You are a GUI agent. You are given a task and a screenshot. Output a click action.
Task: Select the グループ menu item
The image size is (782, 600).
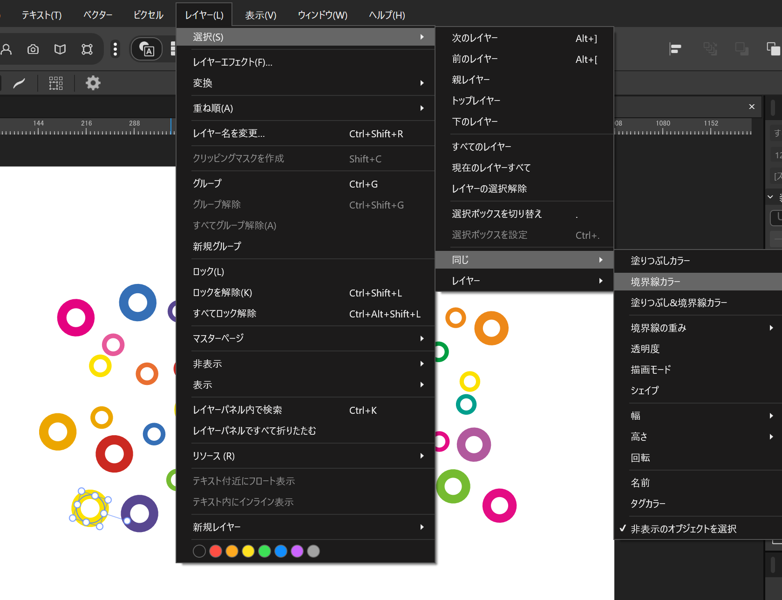point(306,184)
